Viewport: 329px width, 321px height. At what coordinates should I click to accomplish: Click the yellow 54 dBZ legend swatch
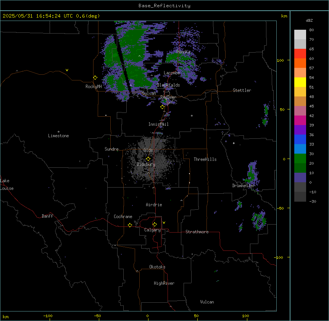pyautogui.click(x=300, y=82)
